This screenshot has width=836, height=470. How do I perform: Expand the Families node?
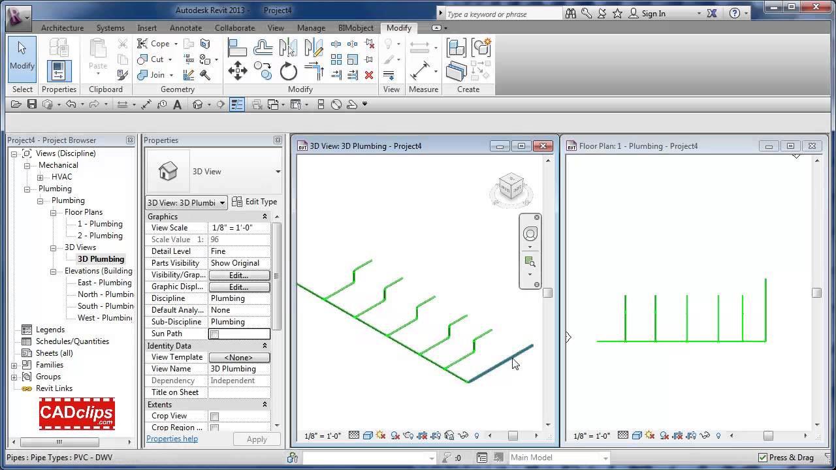14,366
